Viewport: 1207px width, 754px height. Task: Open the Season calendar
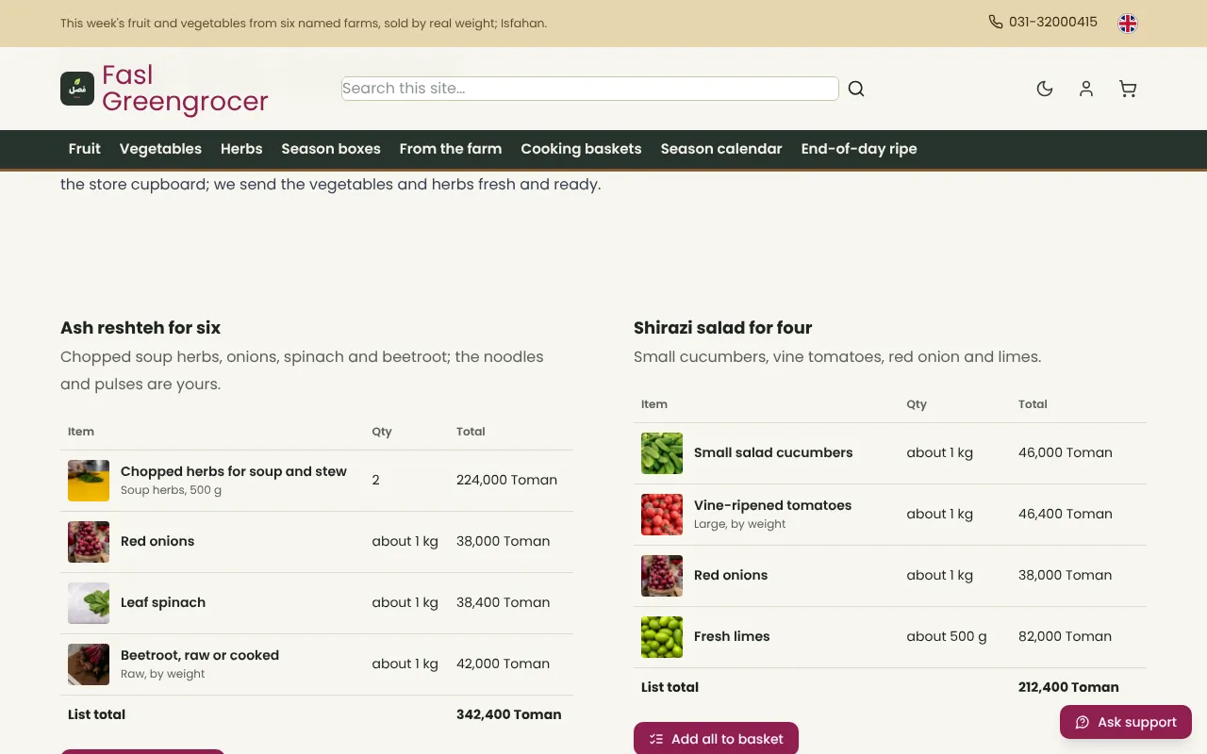click(721, 149)
